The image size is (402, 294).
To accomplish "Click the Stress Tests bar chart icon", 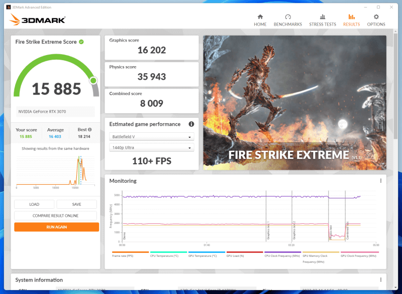I will click(x=323, y=17).
